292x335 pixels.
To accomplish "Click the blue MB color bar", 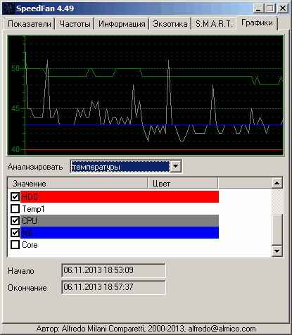I will 120,232.
